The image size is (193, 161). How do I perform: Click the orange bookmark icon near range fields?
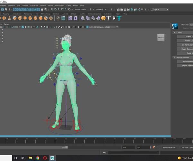(x=154, y=147)
